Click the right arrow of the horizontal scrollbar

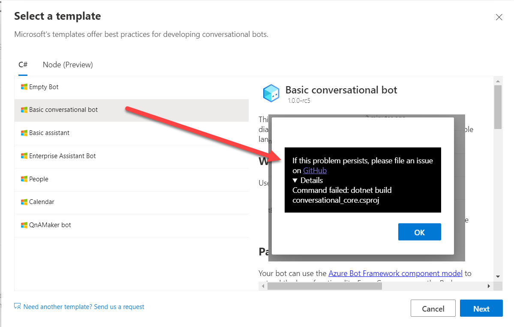pyautogui.click(x=489, y=286)
